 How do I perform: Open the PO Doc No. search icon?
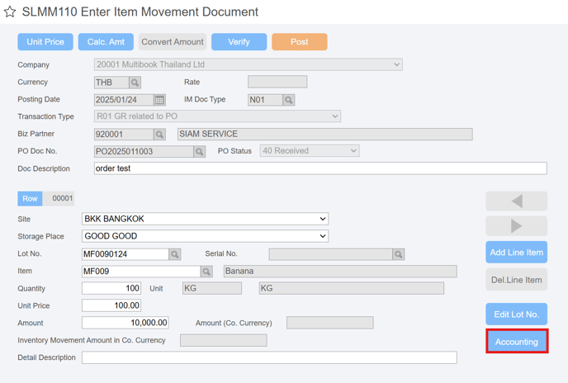click(x=199, y=151)
